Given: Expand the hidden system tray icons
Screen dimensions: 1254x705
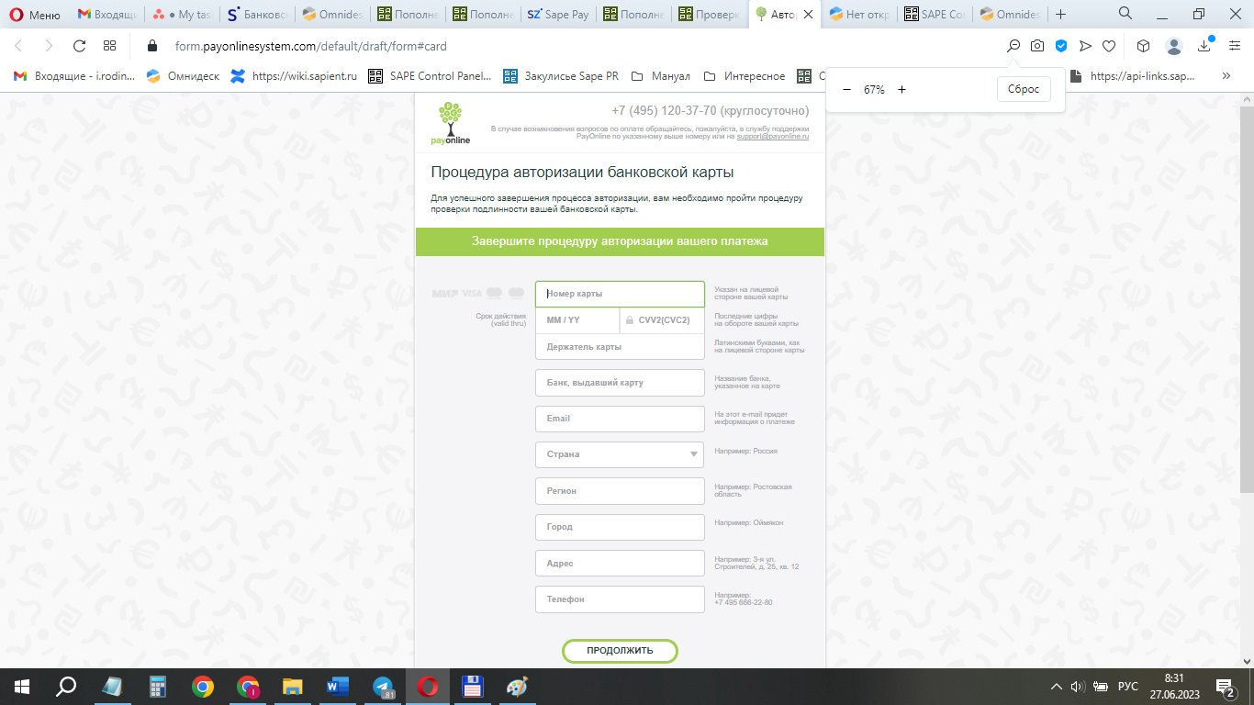Looking at the screenshot, I should [x=1056, y=687].
